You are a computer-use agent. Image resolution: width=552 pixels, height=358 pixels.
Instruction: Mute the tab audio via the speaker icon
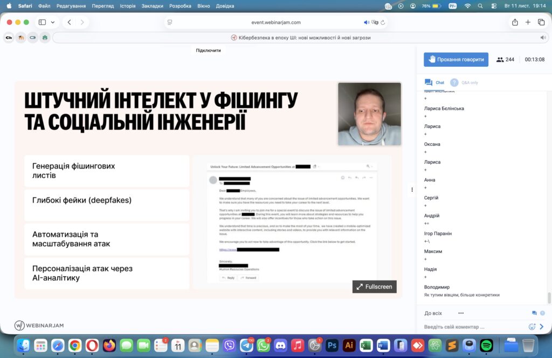point(543,38)
